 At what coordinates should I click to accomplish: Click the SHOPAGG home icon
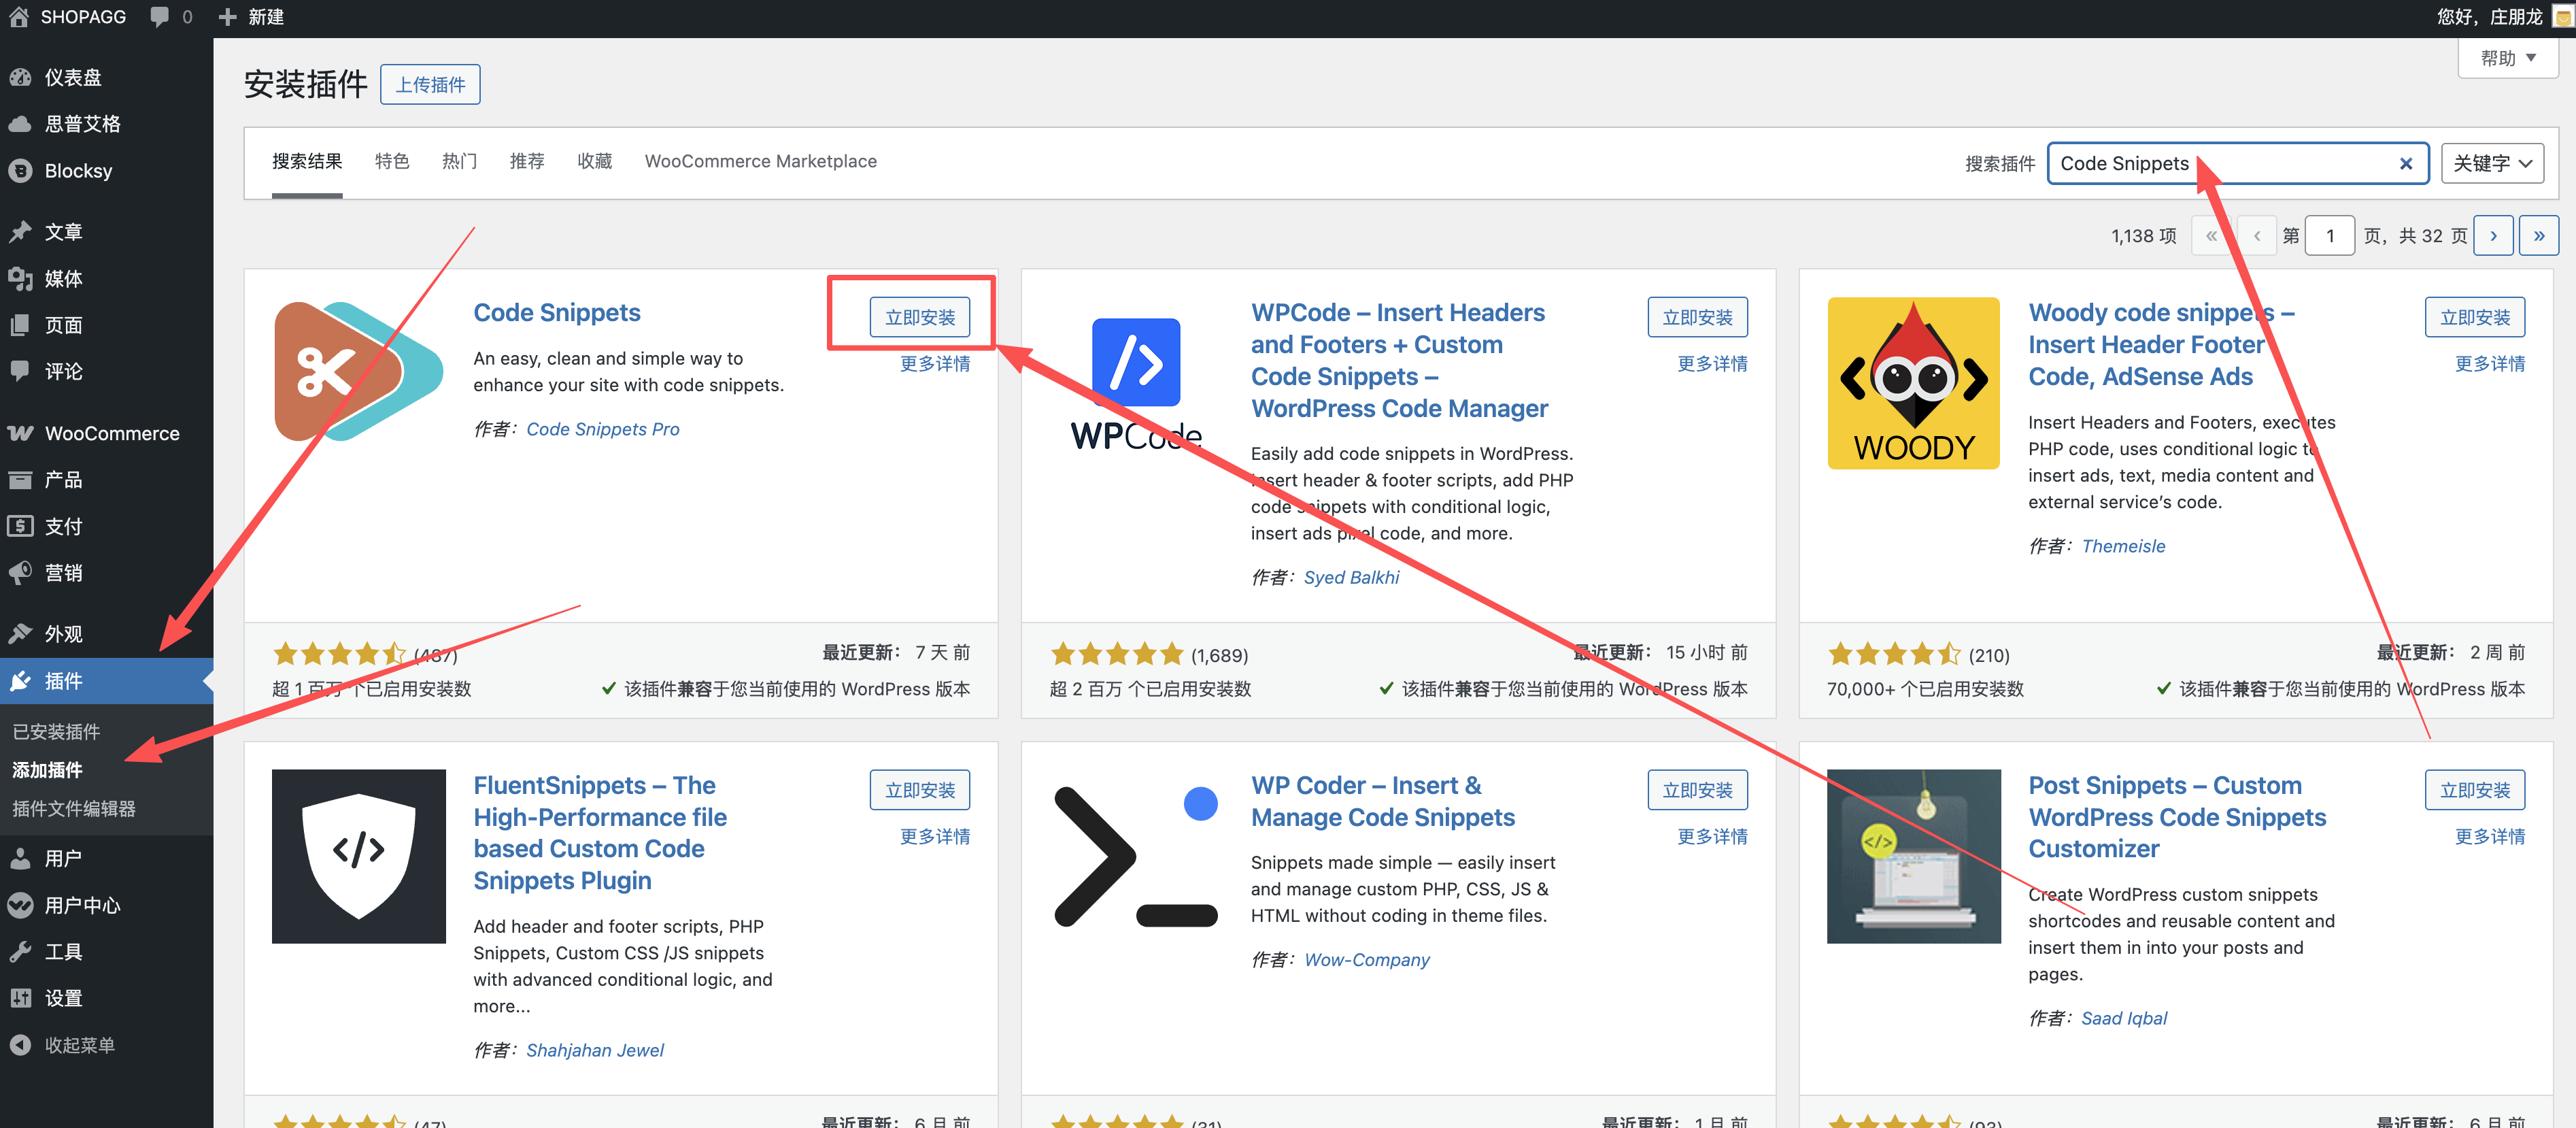[19, 17]
